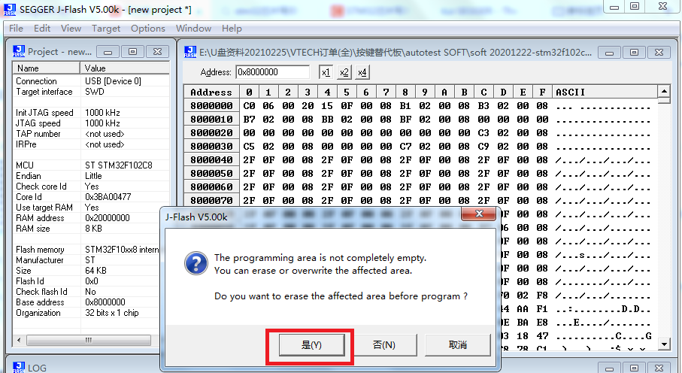
Task: Click the Address input field
Action: click(273, 72)
